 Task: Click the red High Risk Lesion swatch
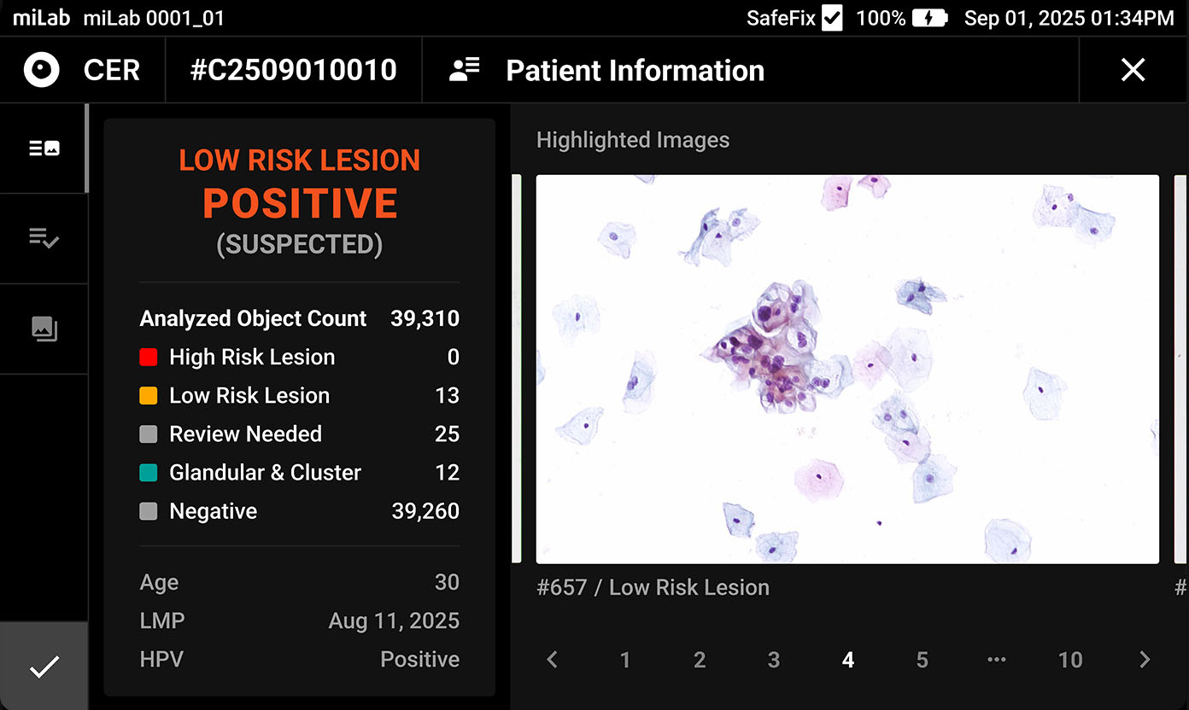pos(149,358)
